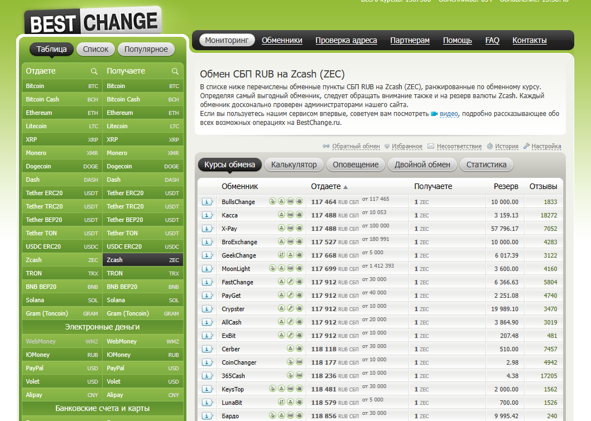Click search icon in Отдаете column header
Screen dimensions: 591x421
94,71
